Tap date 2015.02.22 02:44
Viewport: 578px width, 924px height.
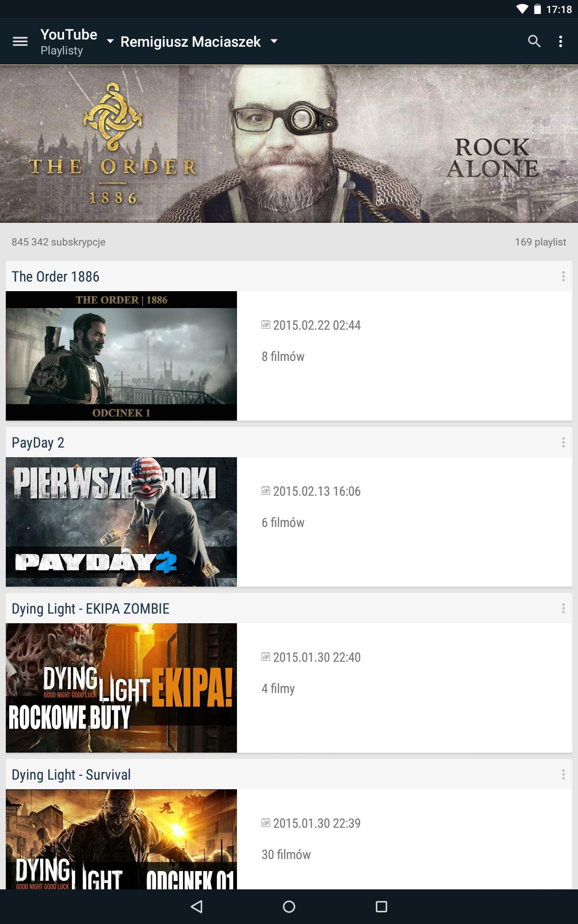pyautogui.click(x=317, y=325)
